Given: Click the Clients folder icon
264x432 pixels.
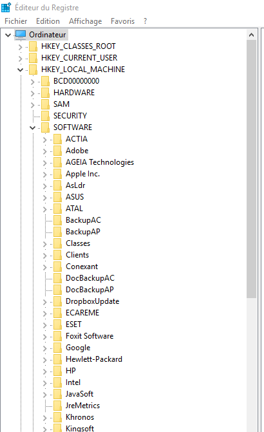Looking at the screenshot, I should coord(57,255).
